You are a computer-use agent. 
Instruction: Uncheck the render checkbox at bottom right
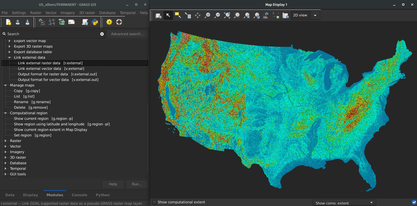[x=414, y=202]
